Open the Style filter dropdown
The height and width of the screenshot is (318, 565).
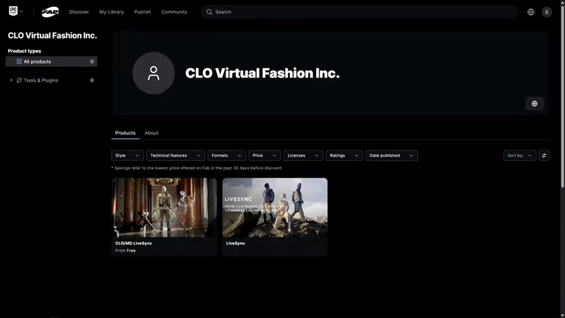[x=127, y=155]
